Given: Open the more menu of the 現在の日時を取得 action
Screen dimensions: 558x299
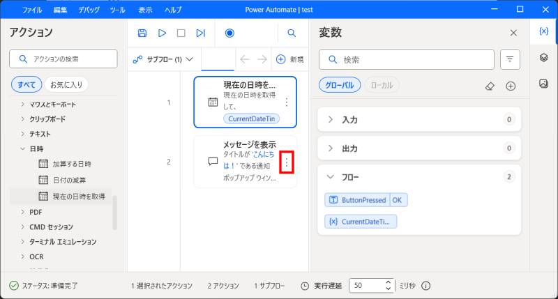Looking at the screenshot, I should tap(287, 102).
